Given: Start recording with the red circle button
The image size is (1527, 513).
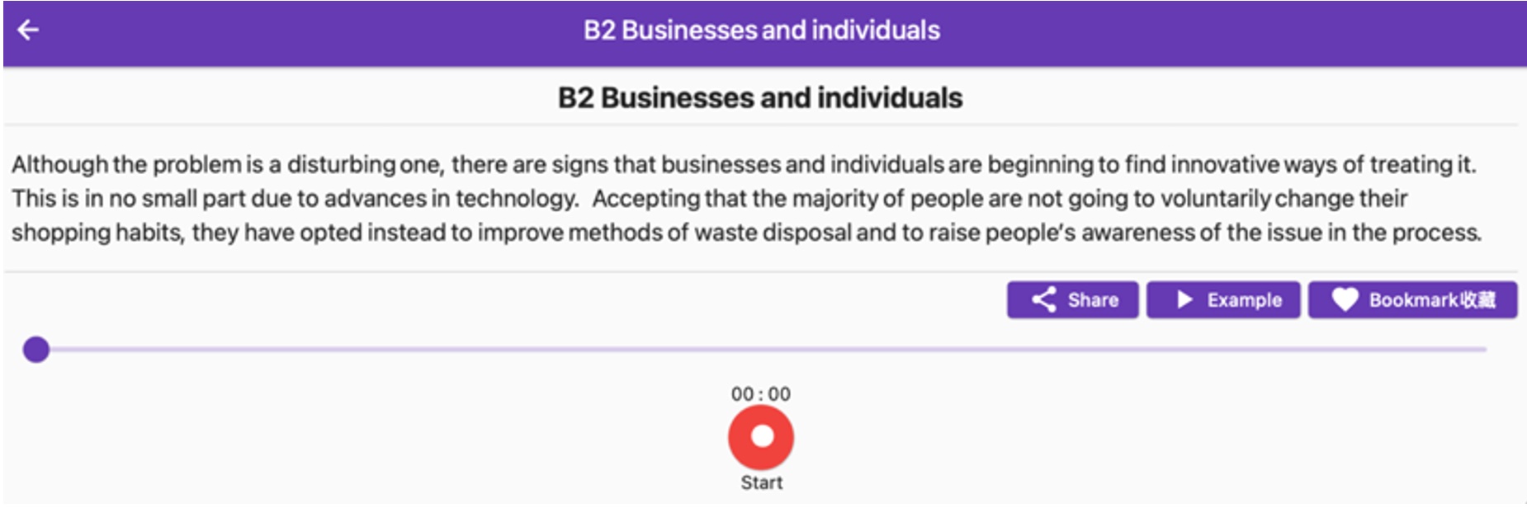Looking at the screenshot, I should (x=761, y=437).
